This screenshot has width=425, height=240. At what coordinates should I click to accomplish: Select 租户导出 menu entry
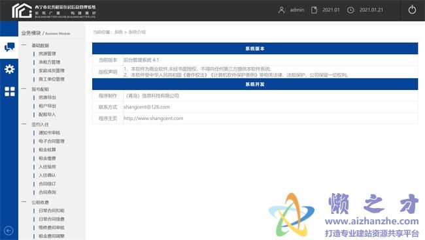(x=47, y=106)
